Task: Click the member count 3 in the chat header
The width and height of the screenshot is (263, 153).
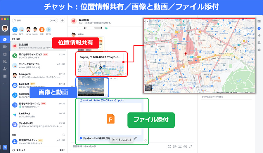Action: point(81,23)
